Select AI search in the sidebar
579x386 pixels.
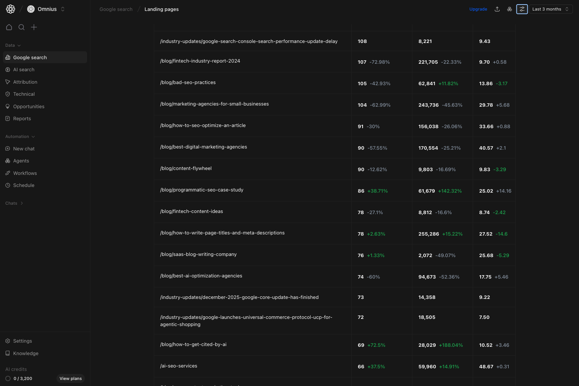pyautogui.click(x=24, y=69)
